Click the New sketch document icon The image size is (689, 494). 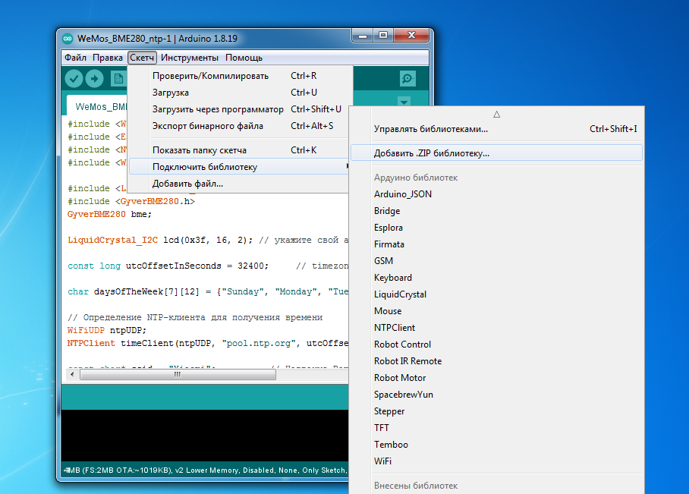[x=117, y=78]
